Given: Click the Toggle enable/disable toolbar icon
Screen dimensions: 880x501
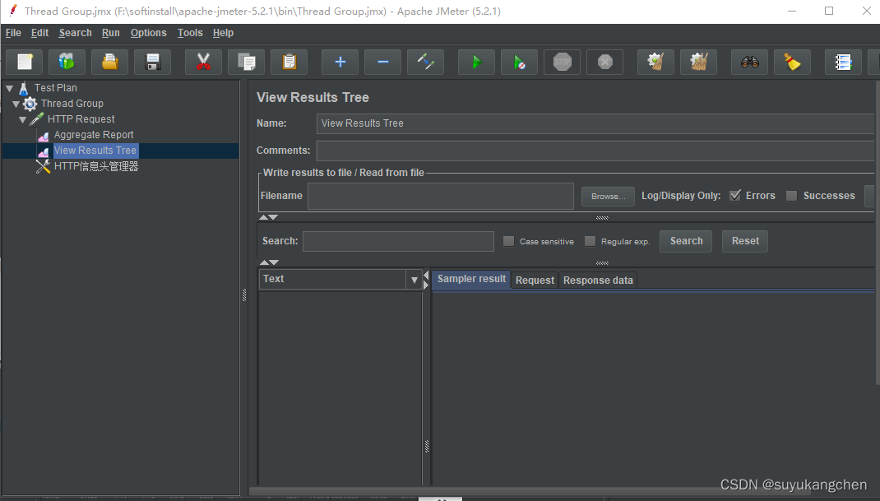Looking at the screenshot, I should tap(425, 62).
